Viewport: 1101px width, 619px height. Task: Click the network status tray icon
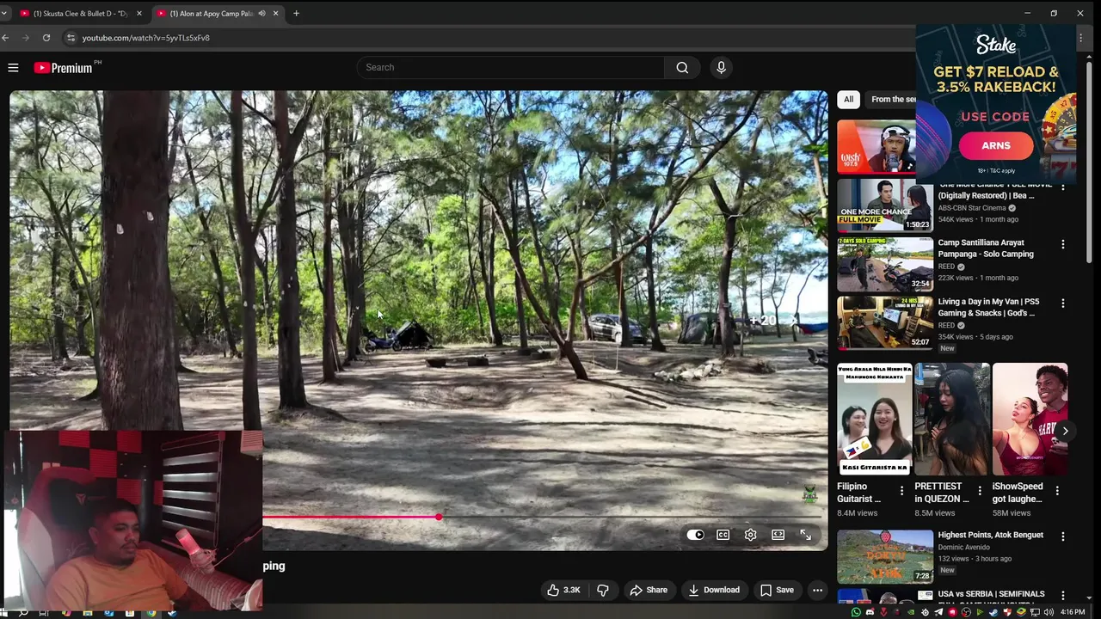(x=1035, y=612)
